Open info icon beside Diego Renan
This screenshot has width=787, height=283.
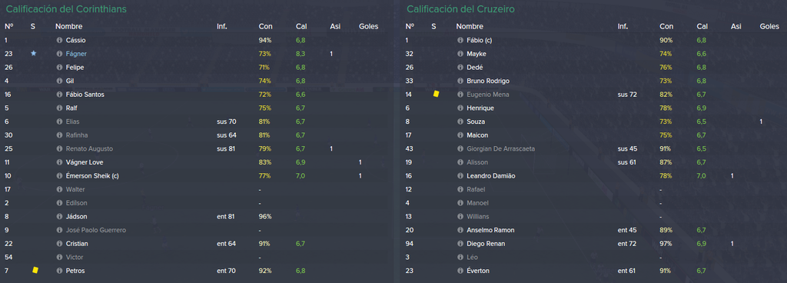(460, 243)
